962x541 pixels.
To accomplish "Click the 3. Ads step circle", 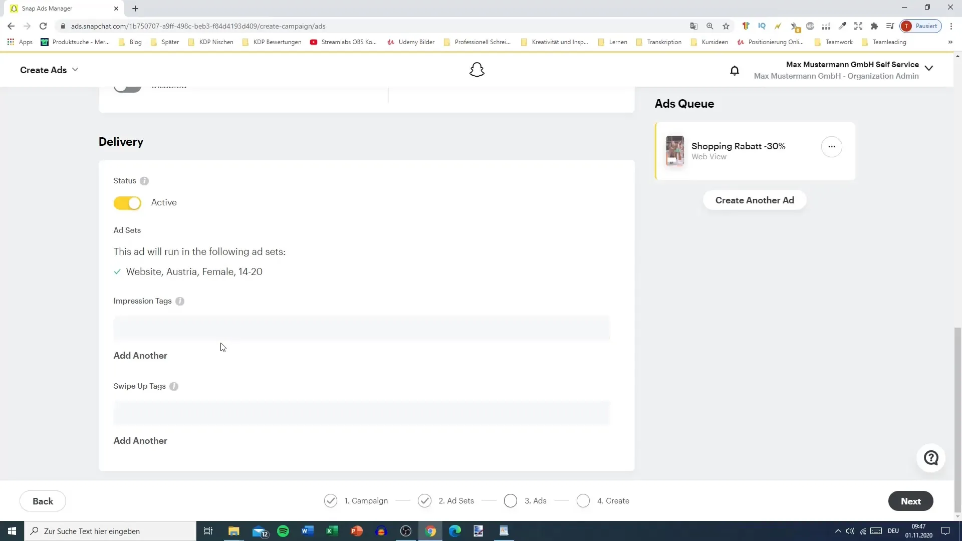I will click(510, 501).
